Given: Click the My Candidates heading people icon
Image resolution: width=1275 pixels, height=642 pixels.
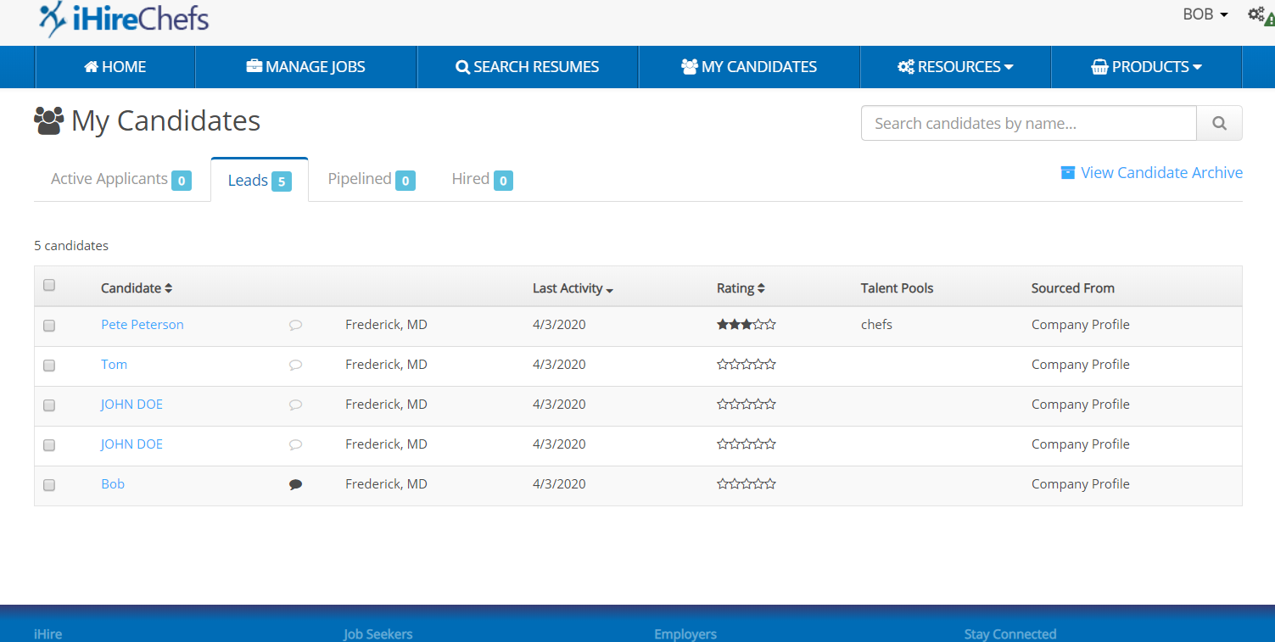Looking at the screenshot, I should (49, 120).
